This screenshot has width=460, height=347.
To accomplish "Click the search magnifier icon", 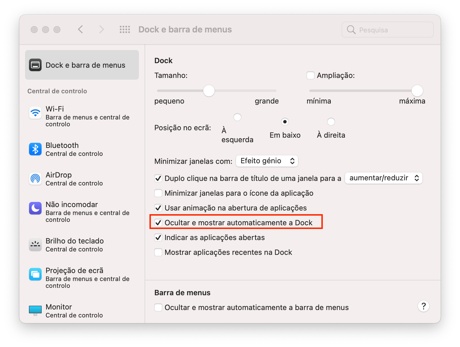I will click(x=351, y=30).
